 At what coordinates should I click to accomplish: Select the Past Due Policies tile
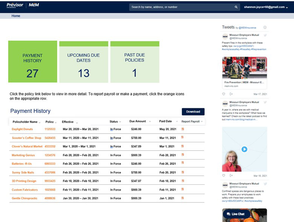click(x=135, y=62)
